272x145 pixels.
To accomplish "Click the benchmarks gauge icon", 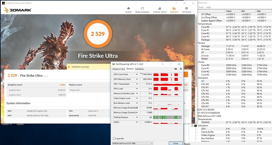I will (142, 8).
